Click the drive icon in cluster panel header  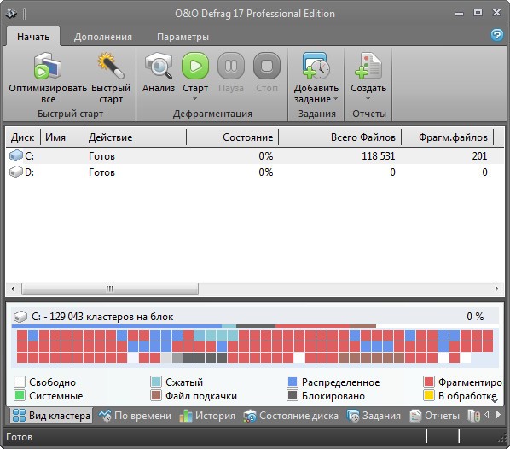click(20, 316)
